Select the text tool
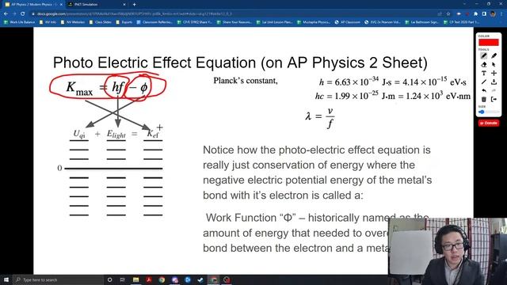 (484, 74)
